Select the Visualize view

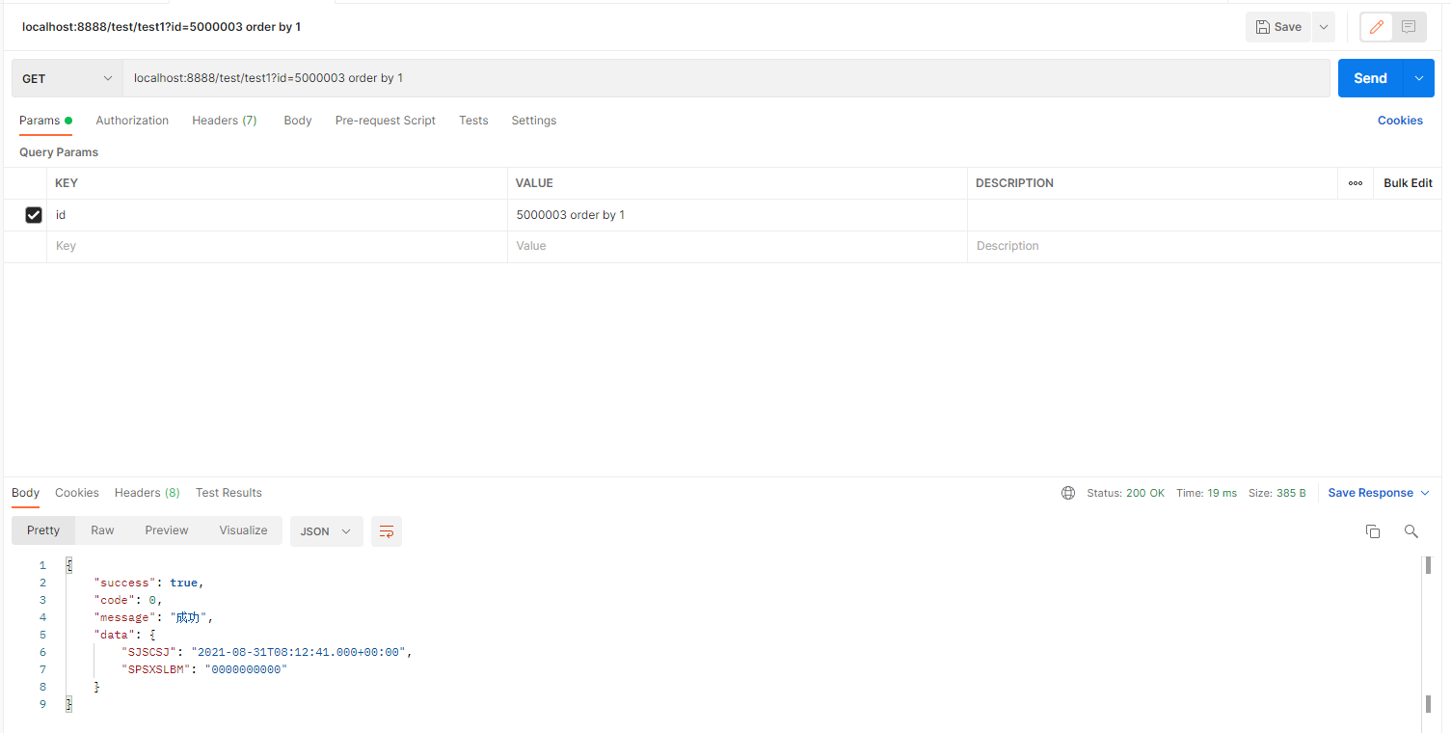pyautogui.click(x=243, y=530)
